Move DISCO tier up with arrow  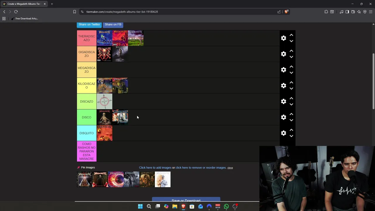(x=291, y=114)
